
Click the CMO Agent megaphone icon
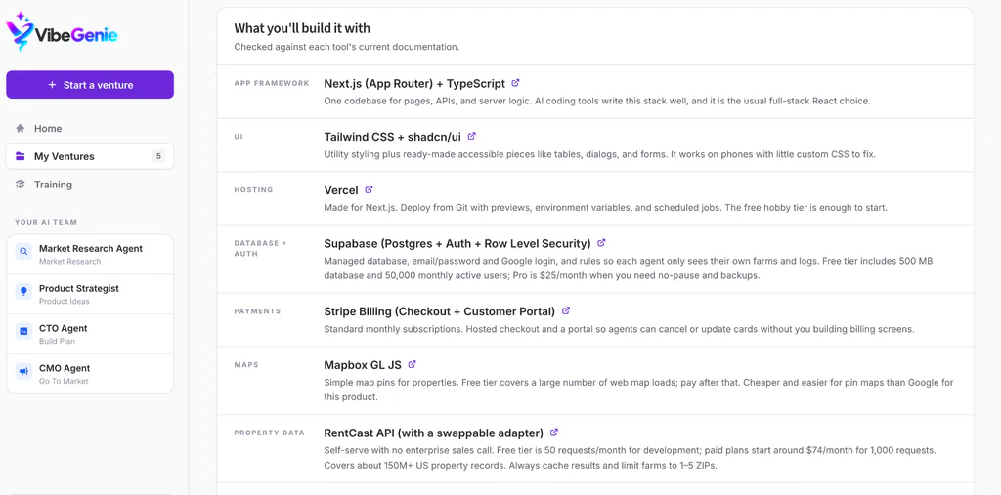coord(23,371)
